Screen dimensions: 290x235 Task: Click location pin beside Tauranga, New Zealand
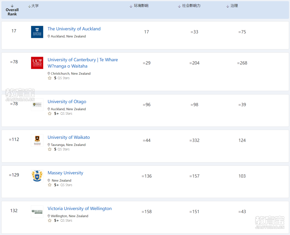[49, 145]
